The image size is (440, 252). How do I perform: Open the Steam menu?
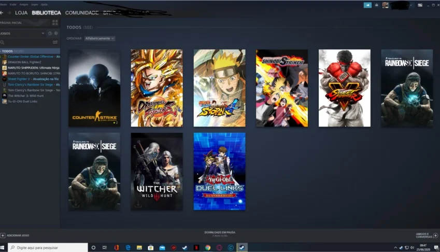point(3,5)
